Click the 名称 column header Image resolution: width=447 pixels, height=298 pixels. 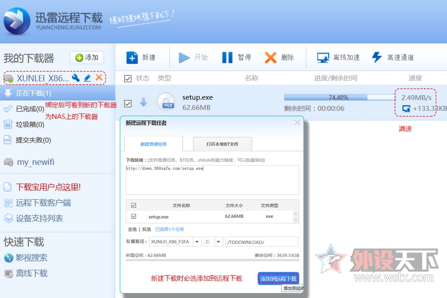251,78
